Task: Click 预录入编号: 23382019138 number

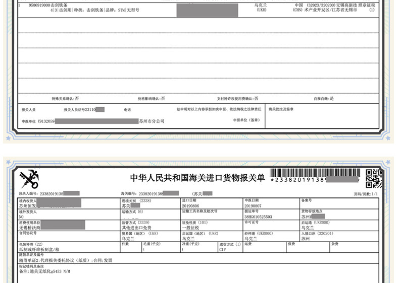Action: pyautogui.click(x=41, y=194)
